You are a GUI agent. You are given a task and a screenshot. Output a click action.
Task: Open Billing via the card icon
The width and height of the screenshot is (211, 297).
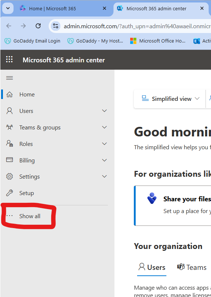(x=10, y=160)
